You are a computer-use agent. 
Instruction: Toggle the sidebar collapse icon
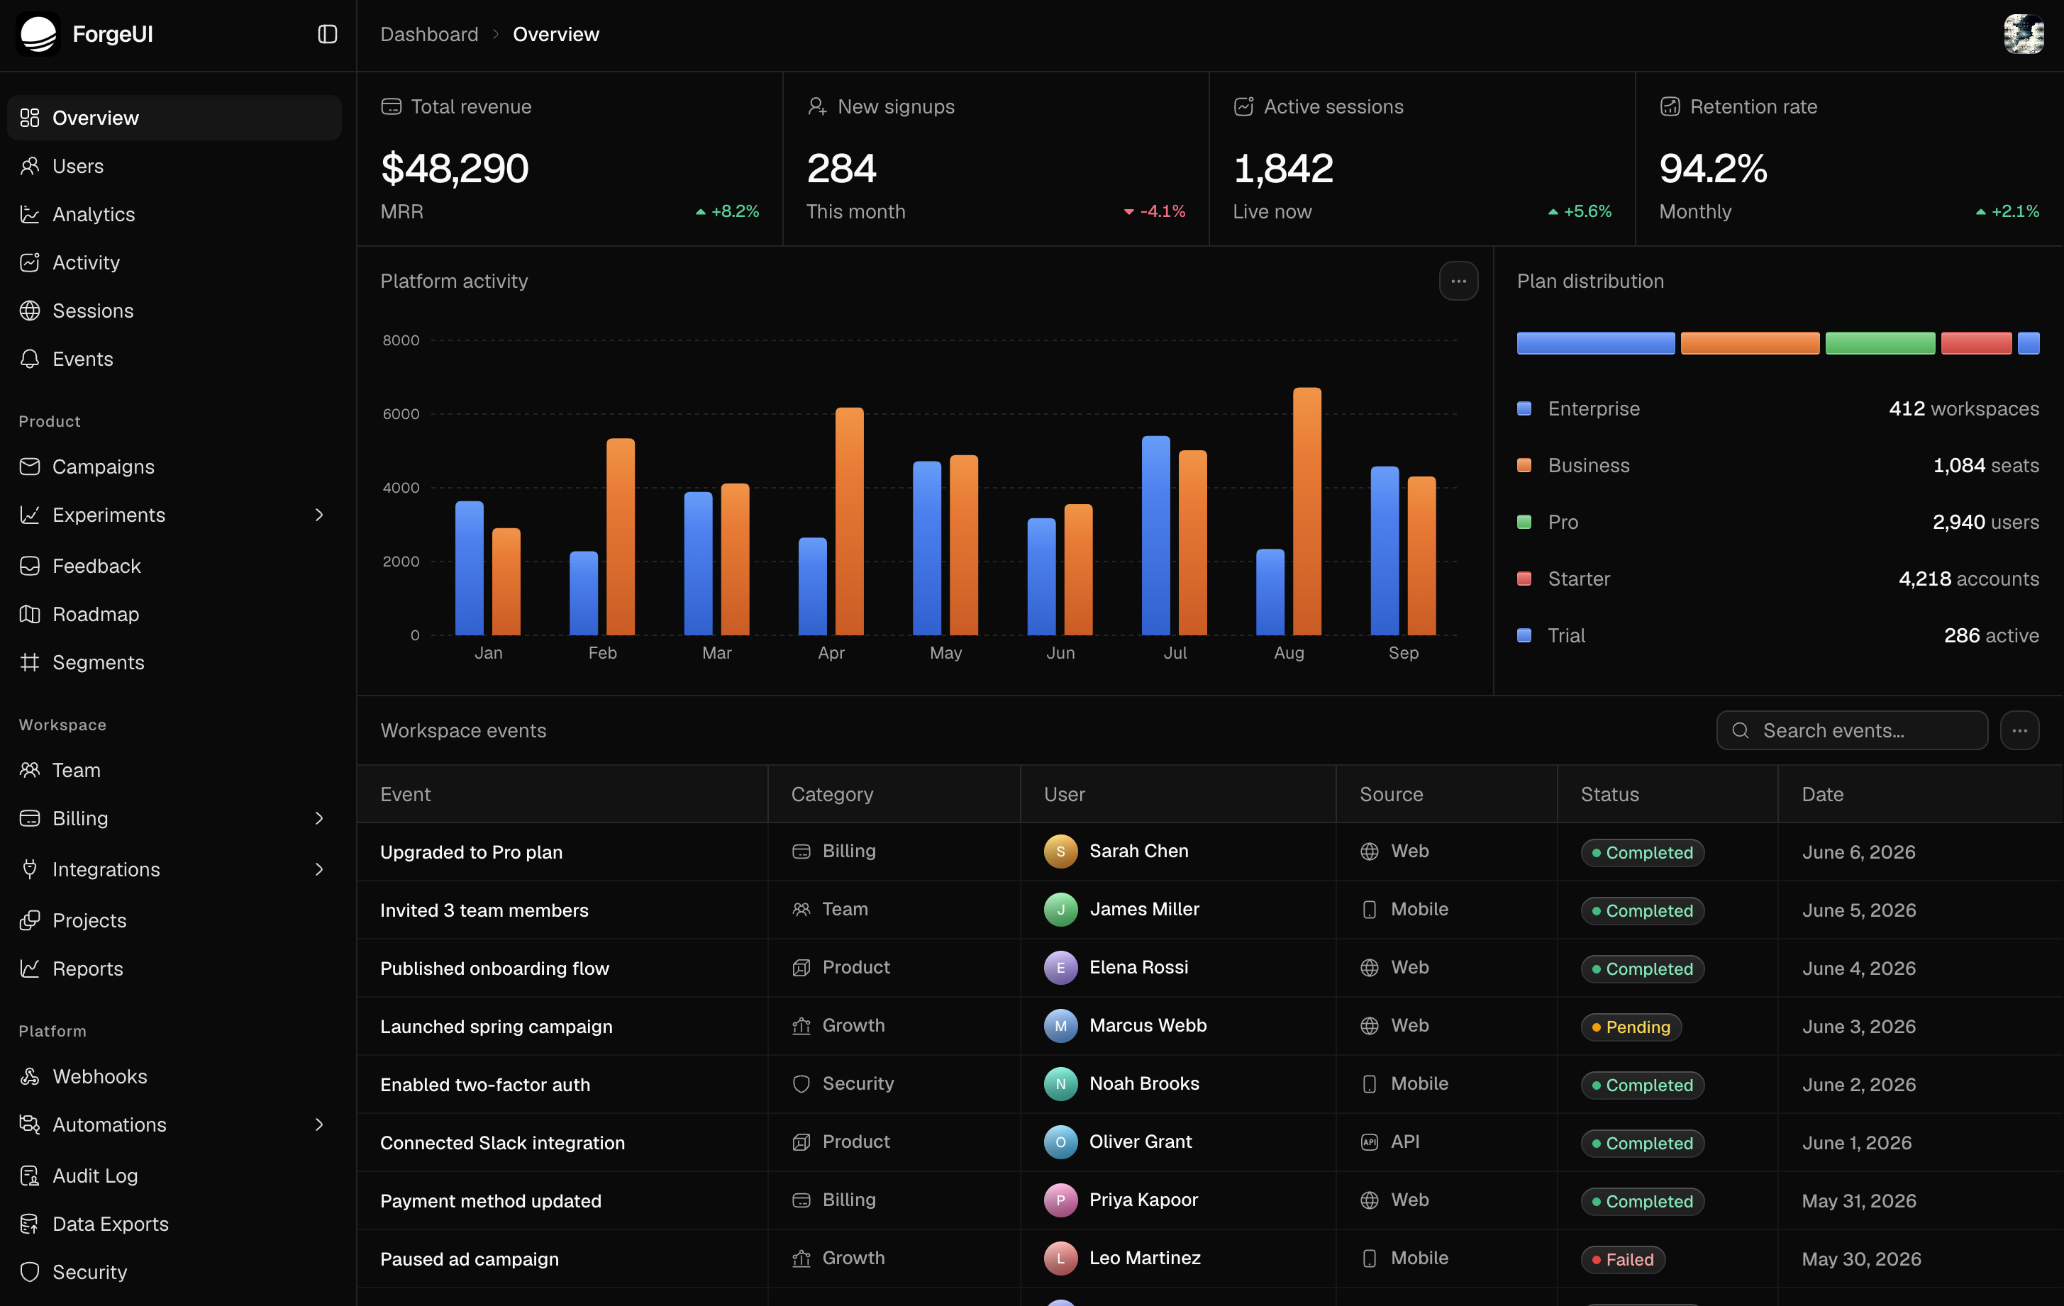coord(328,34)
